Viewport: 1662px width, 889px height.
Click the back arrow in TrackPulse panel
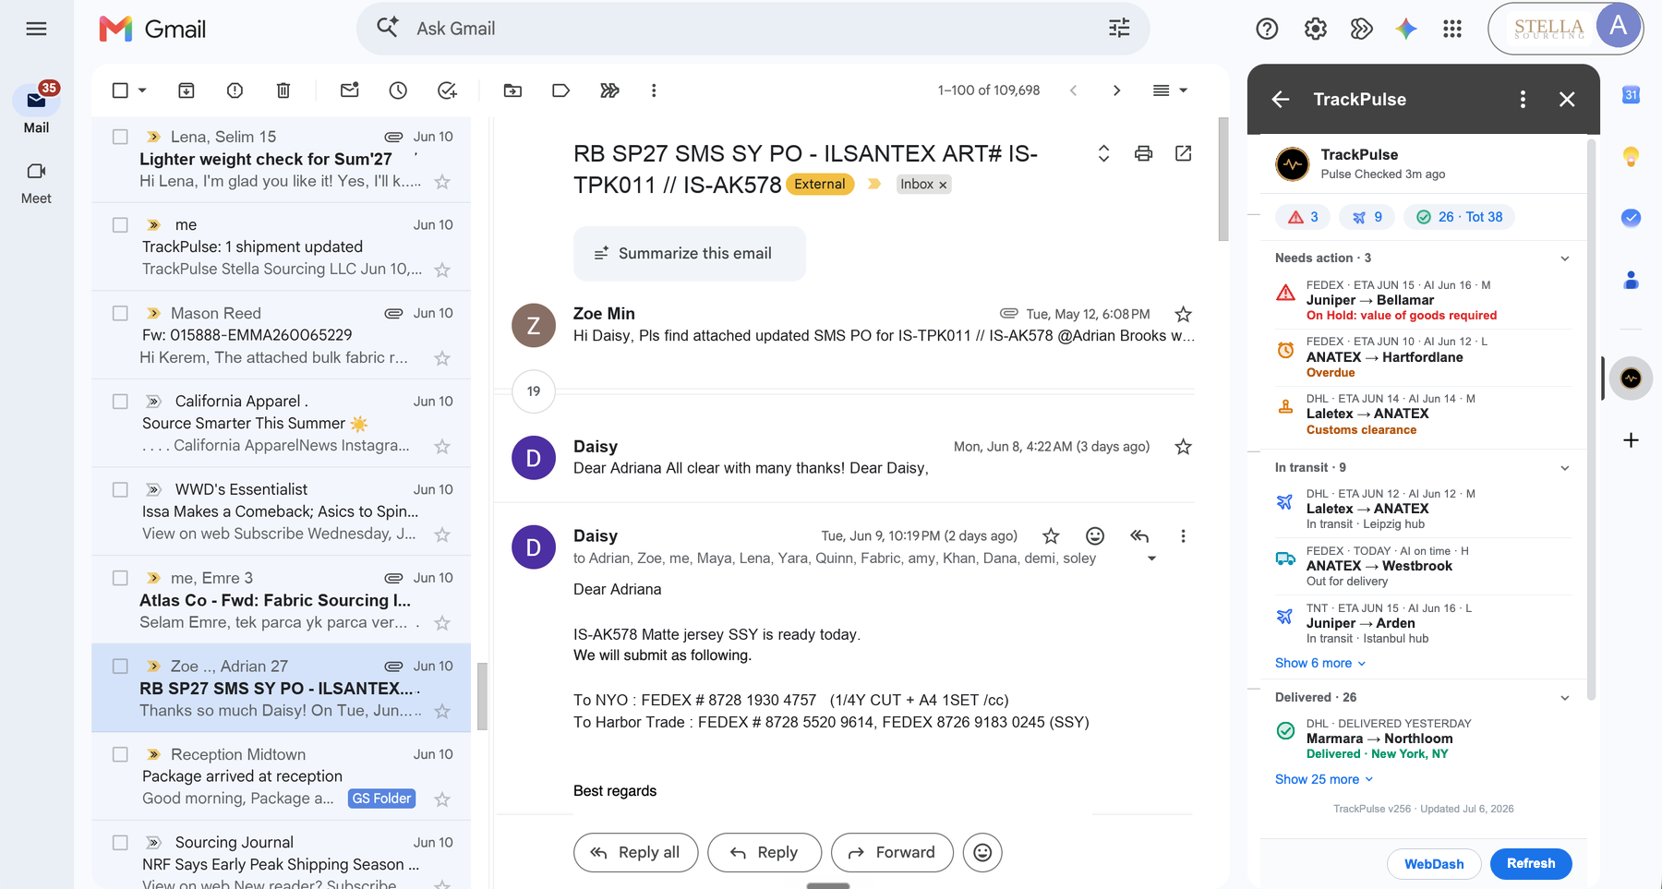click(1281, 99)
